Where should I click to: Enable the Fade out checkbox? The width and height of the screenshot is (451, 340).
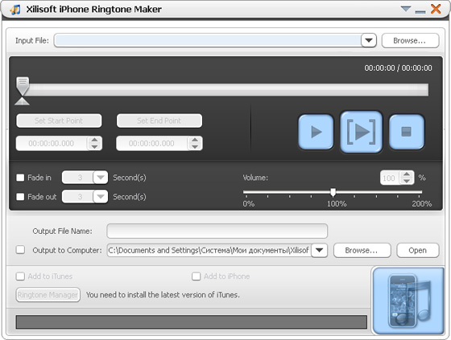pos(20,197)
